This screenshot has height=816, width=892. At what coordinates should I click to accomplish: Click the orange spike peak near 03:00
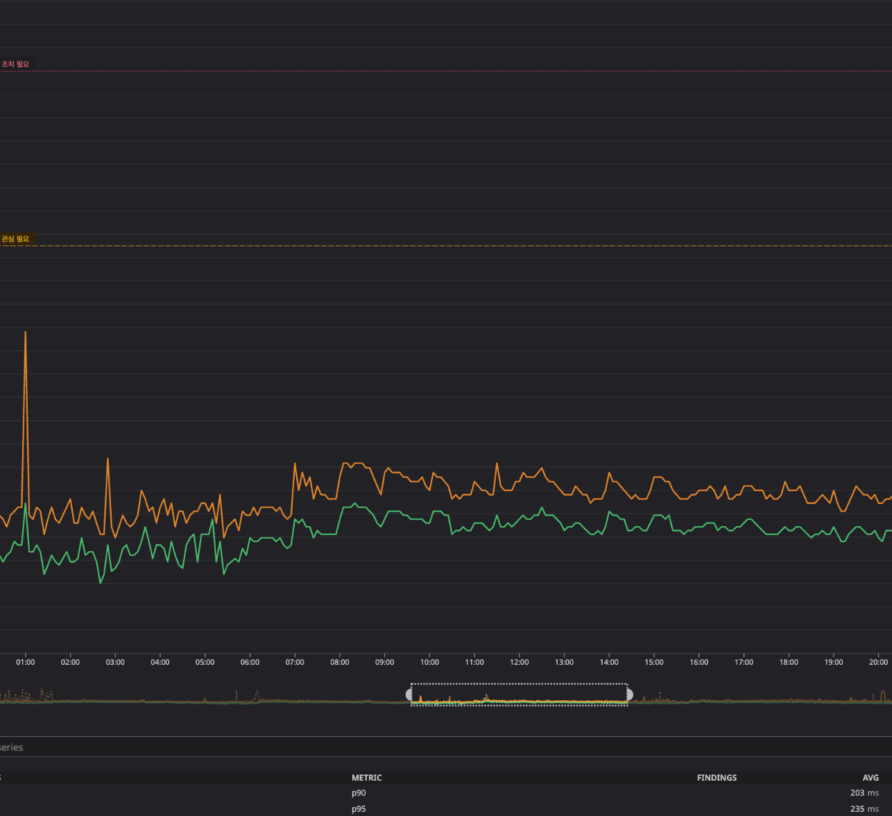(x=108, y=459)
